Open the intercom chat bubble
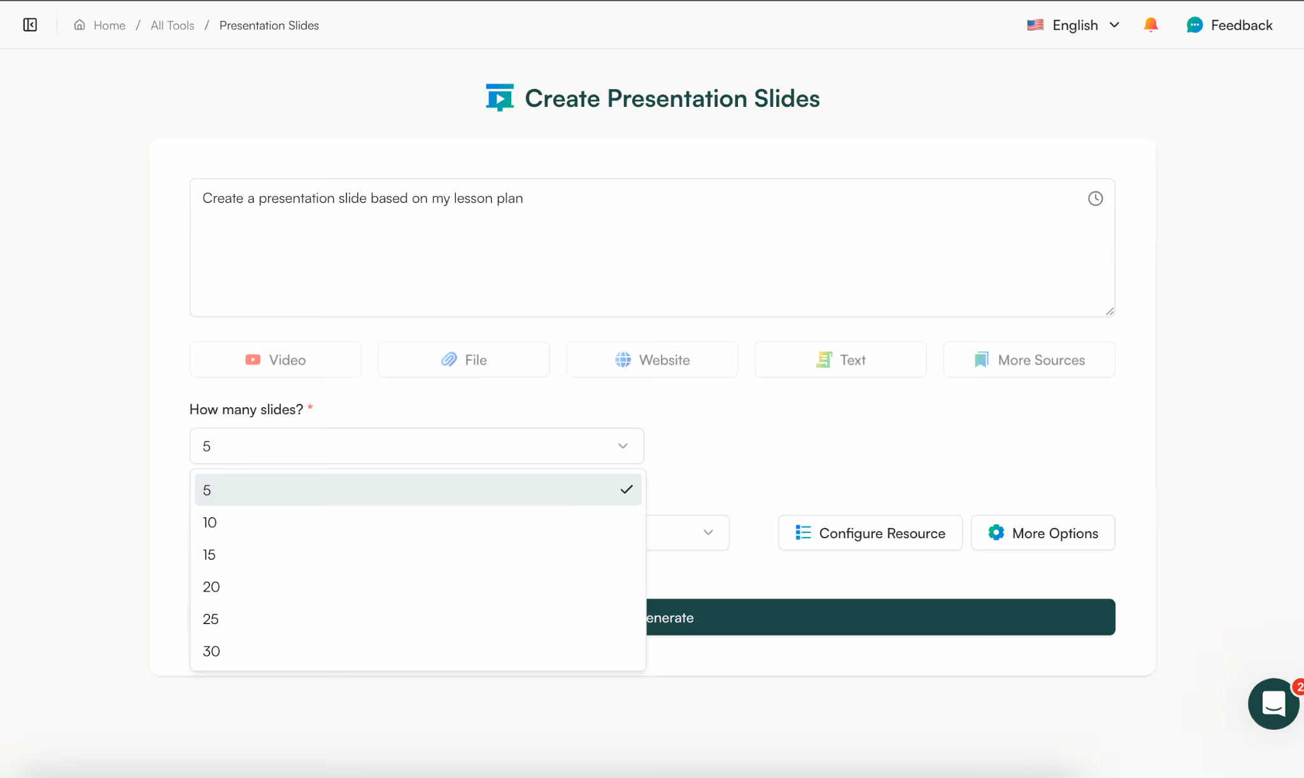 [1272, 704]
